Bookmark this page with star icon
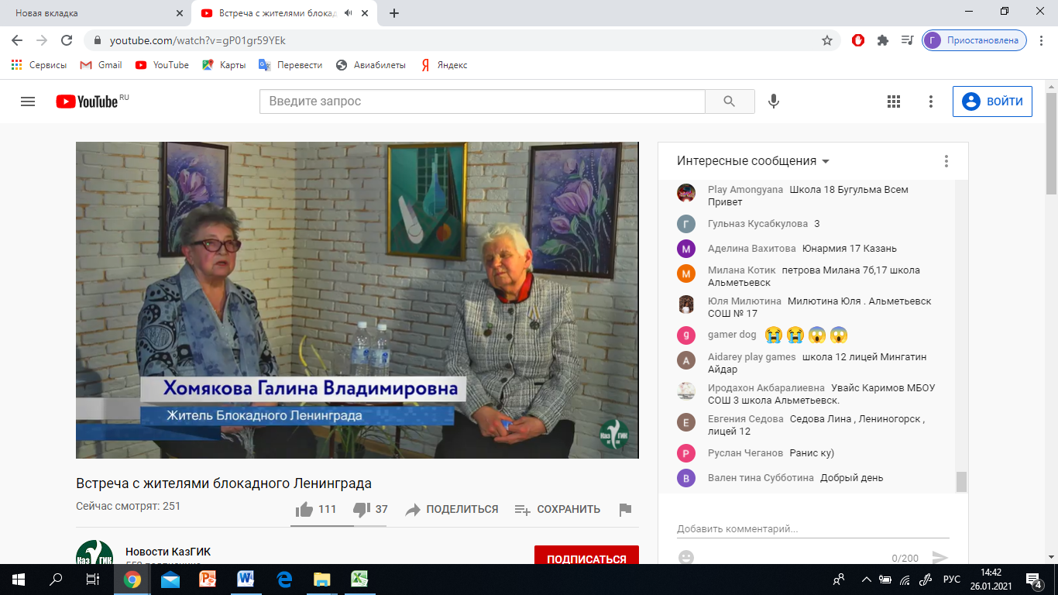Viewport: 1058px width, 595px height. pyautogui.click(x=827, y=40)
